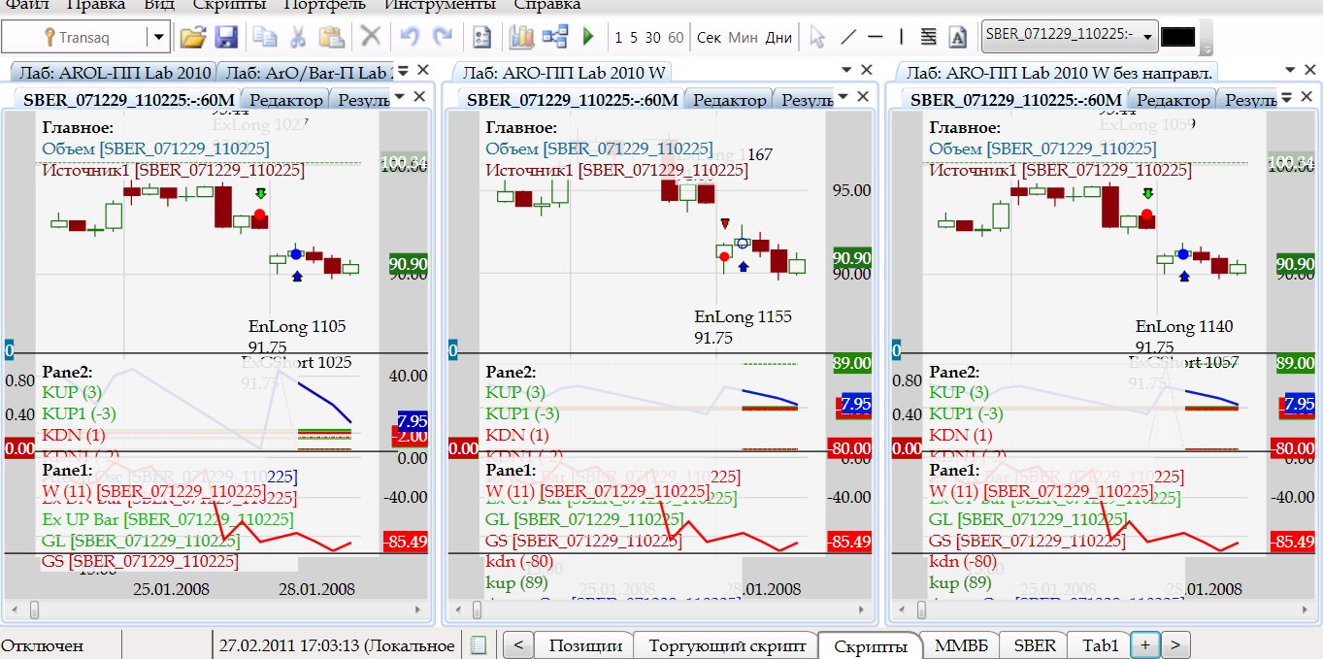The width and height of the screenshot is (1323, 659).
Task: Open the Портфель menu
Action: click(x=324, y=5)
